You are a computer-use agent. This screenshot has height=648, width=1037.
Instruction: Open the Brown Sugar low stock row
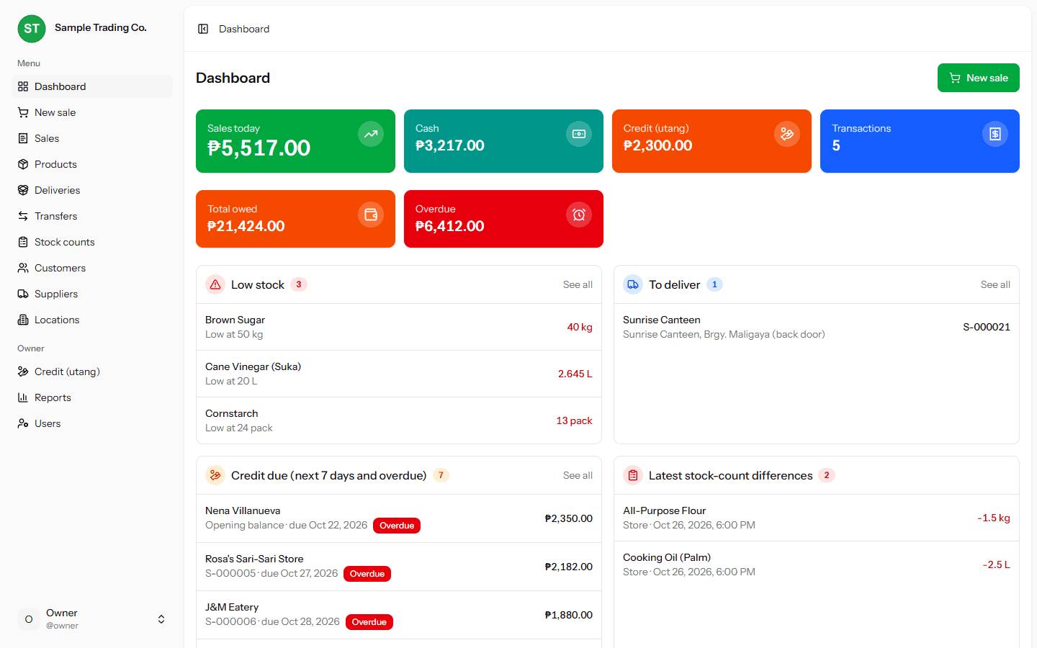click(x=399, y=327)
